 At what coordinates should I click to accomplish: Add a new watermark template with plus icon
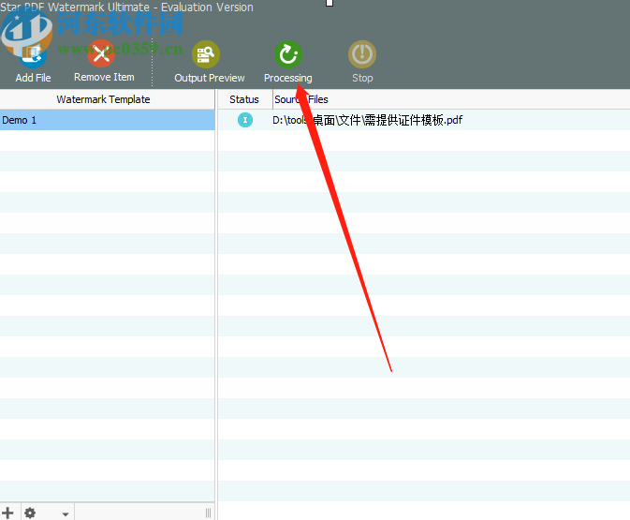(7, 513)
